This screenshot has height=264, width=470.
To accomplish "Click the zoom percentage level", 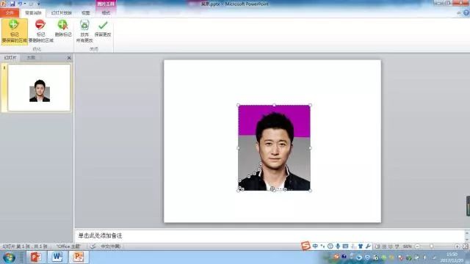I will pyautogui.click(x=407, y=246).
